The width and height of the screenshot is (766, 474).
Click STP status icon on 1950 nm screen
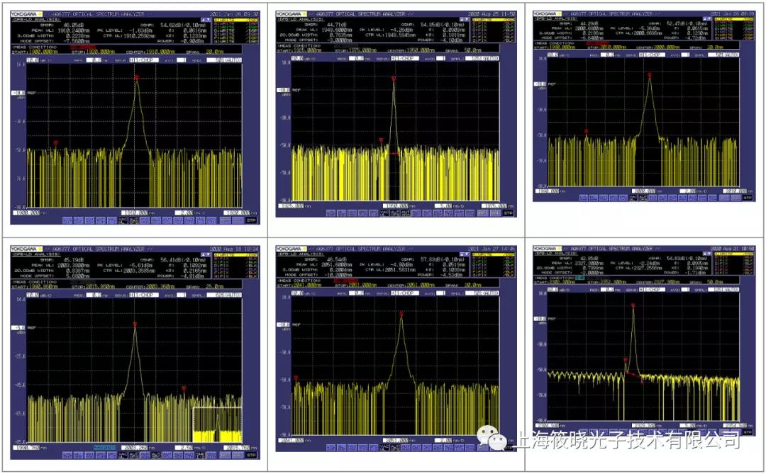click(509, 213)
